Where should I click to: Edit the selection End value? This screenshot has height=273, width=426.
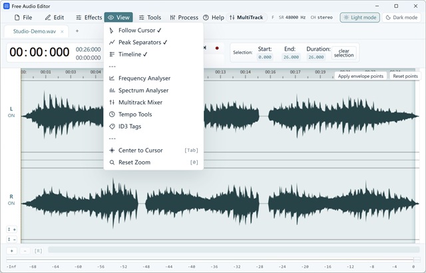(x=291, y=57)
